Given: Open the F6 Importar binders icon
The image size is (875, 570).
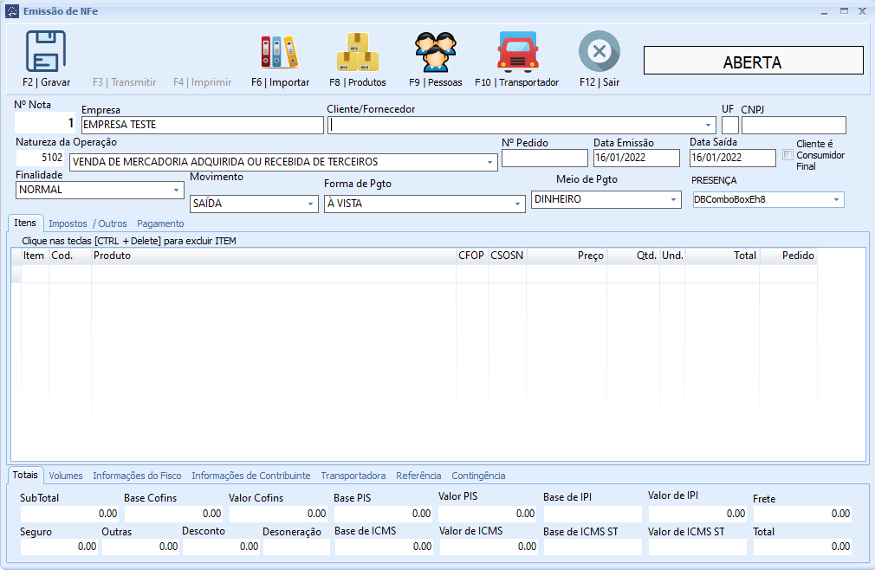Looking at the screenshot, I should 279,52.
